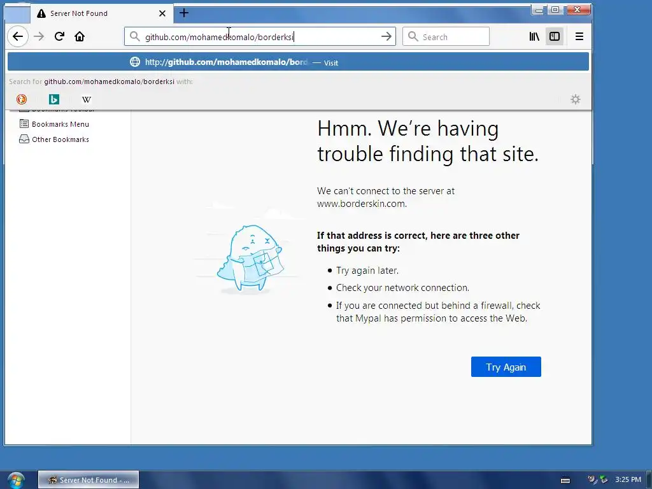The width and height of the screenshot is (652, 489).
Task: Click the Forward navigation arrow
Action: 39,36
